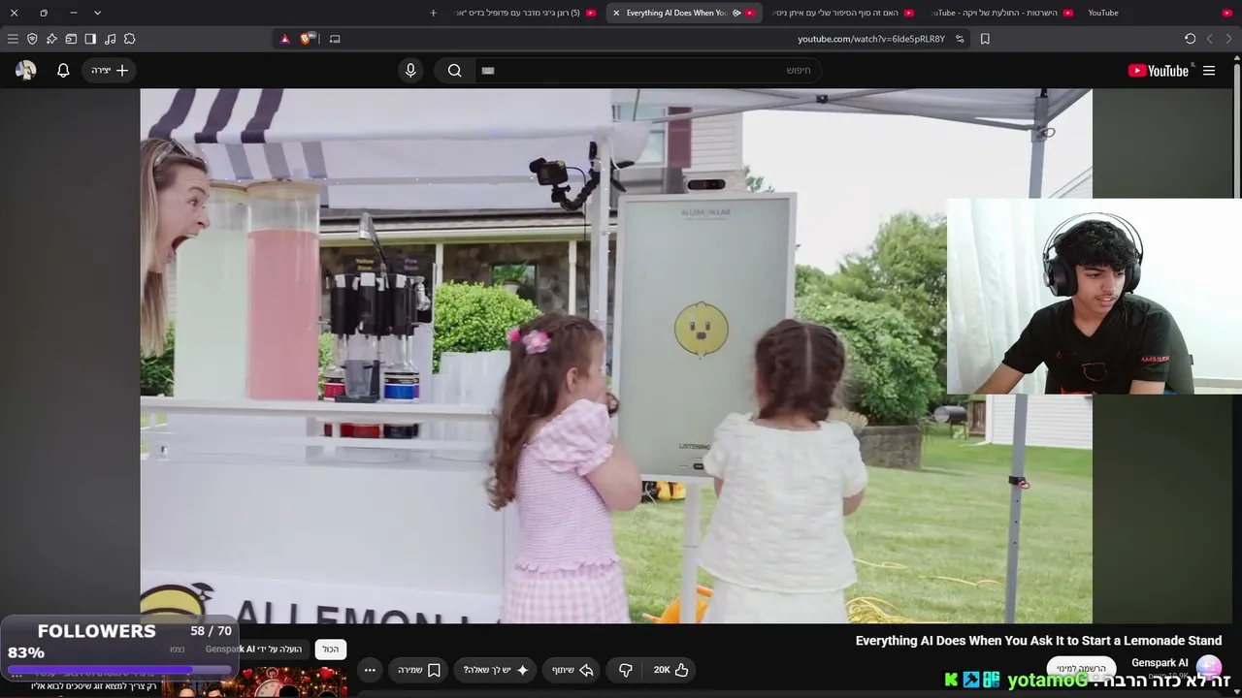Open the Brave Wallet icon
The height and width of the screenshot is (698, 1242).
[71, 39]
